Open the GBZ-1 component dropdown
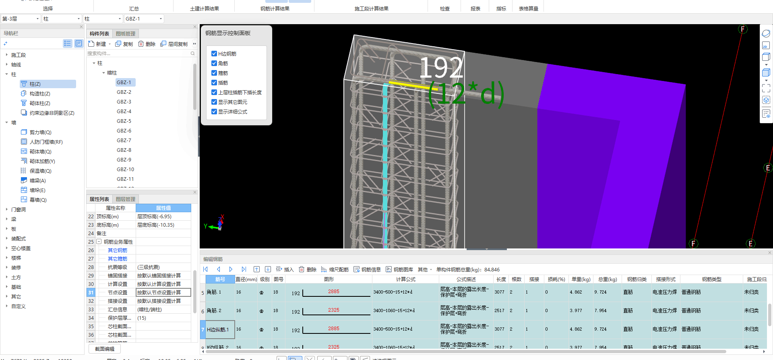 pyautogui.click(x=144, y=19)
